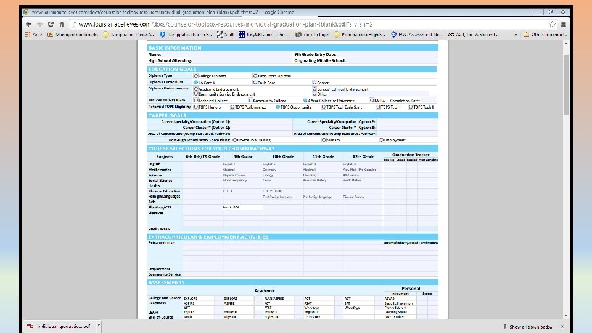Click the High School Attending field
This screenshot has height=333, width=592.
tap(242, 60)
